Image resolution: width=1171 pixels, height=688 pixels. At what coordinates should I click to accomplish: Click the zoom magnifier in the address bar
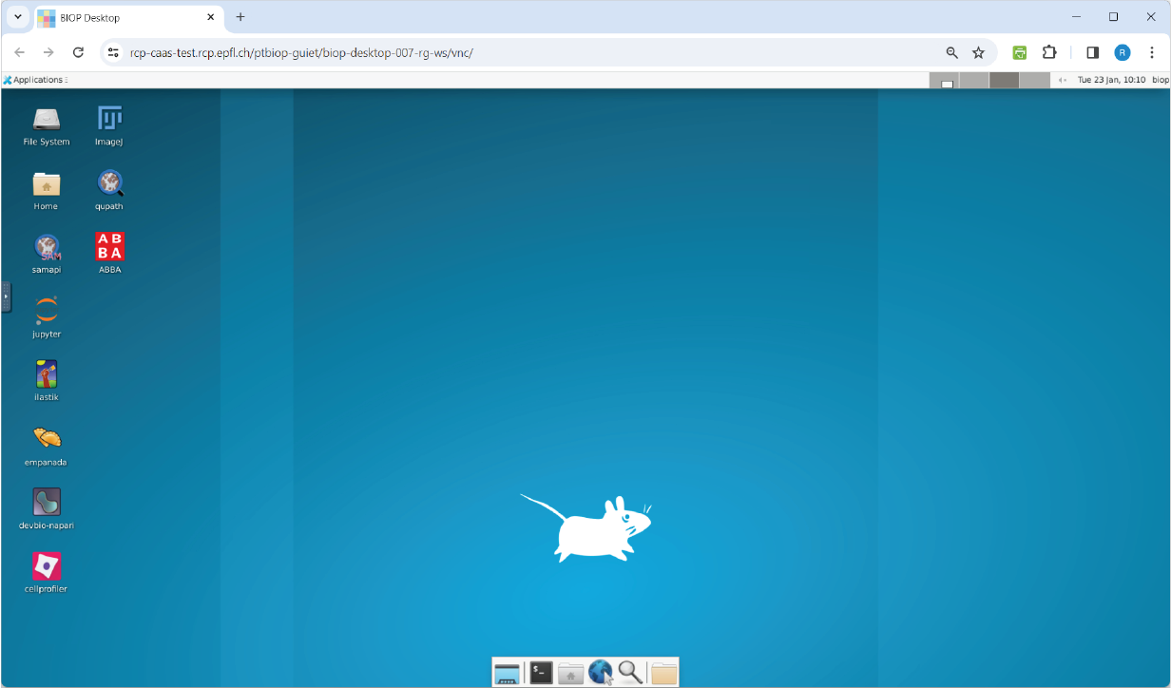951,52
